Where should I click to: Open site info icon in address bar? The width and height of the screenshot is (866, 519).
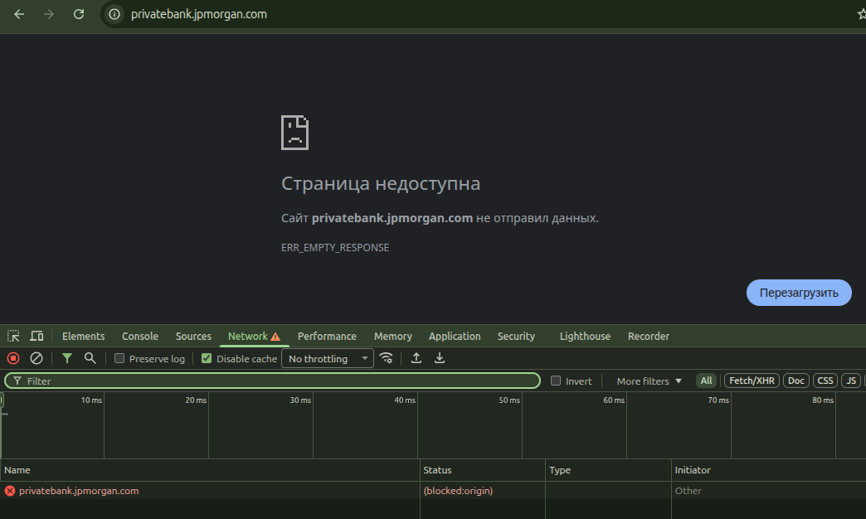(114, 14)
